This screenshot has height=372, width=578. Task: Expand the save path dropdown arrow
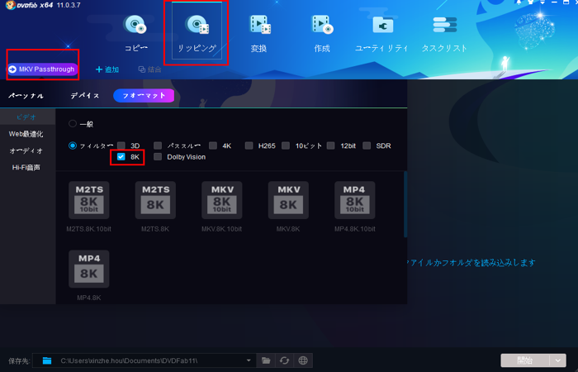pyautogui.click(x=249, y=360)
